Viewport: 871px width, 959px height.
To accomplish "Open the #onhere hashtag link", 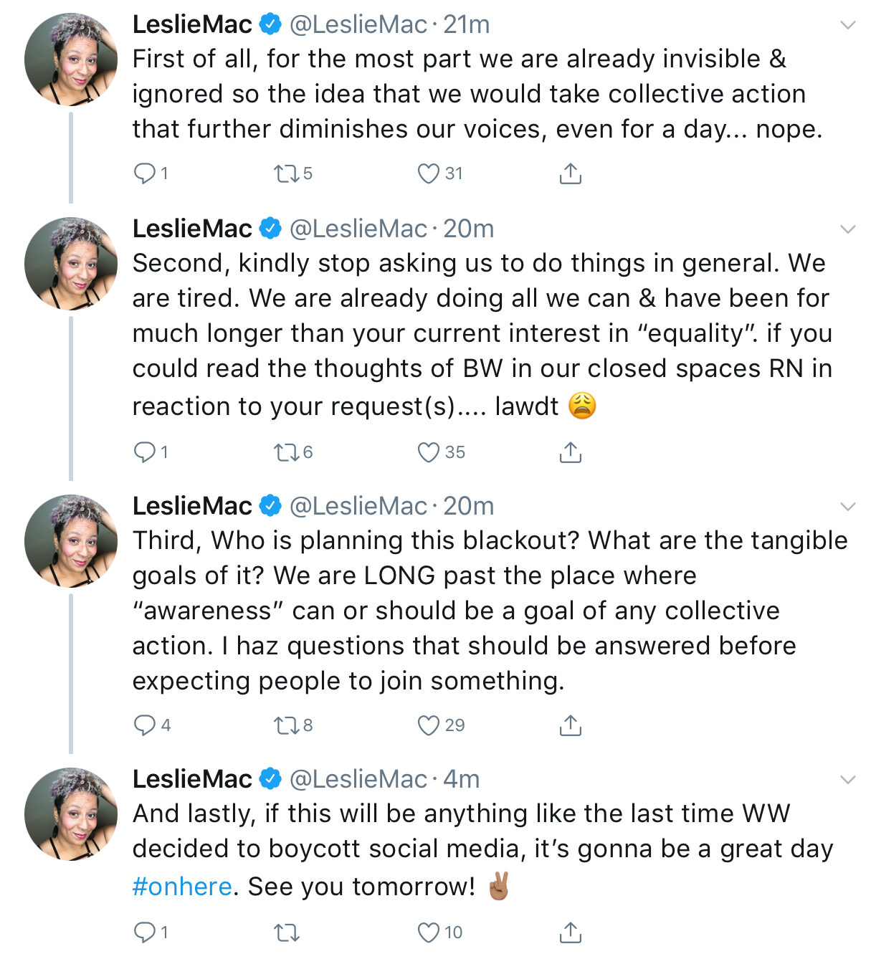I will pos(182,887).
